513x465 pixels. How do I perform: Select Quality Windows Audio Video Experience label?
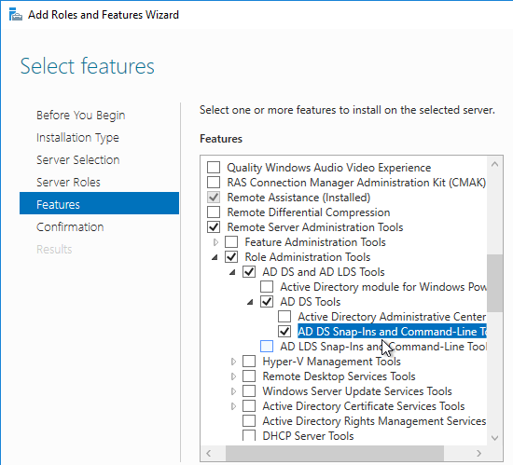click(x=329, y=168)
